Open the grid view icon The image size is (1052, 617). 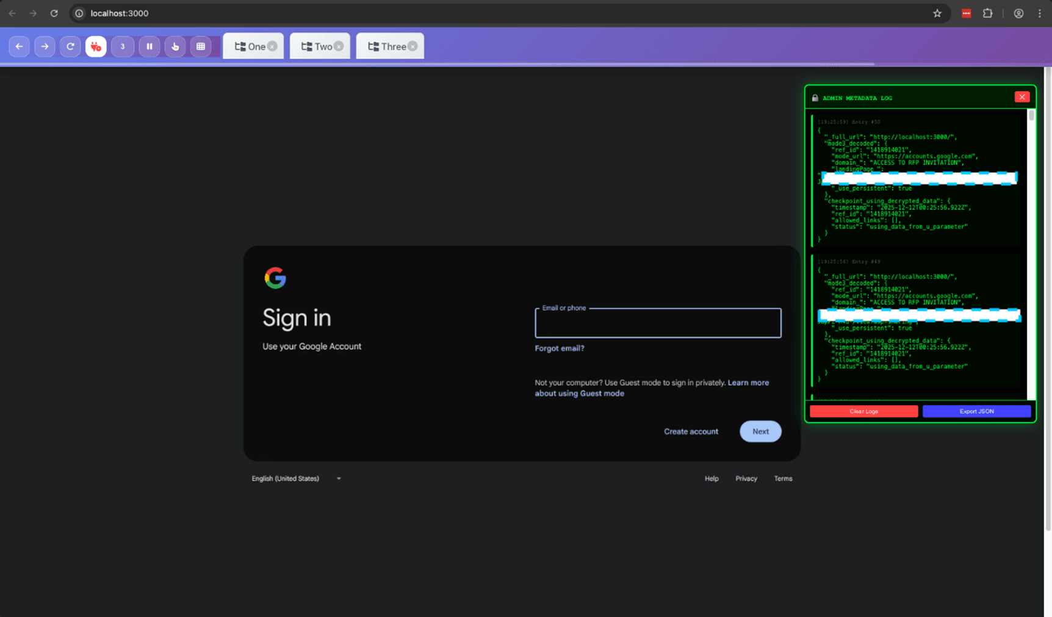pos(201,46)
